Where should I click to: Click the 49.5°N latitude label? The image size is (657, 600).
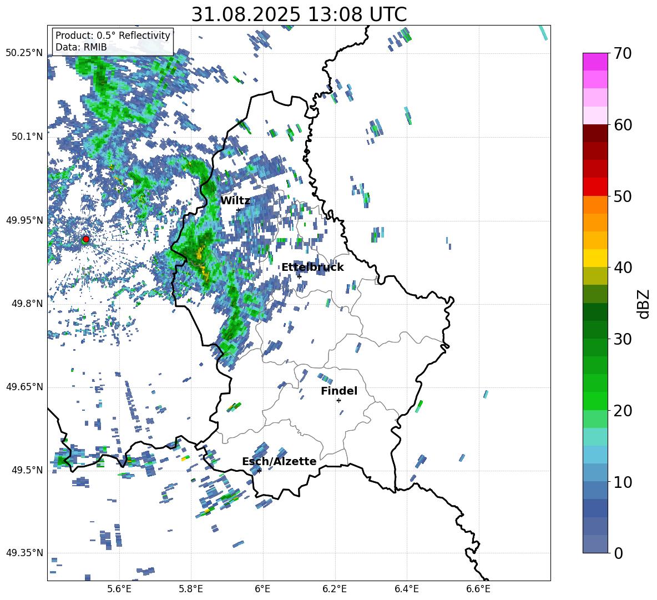point(27,470)
